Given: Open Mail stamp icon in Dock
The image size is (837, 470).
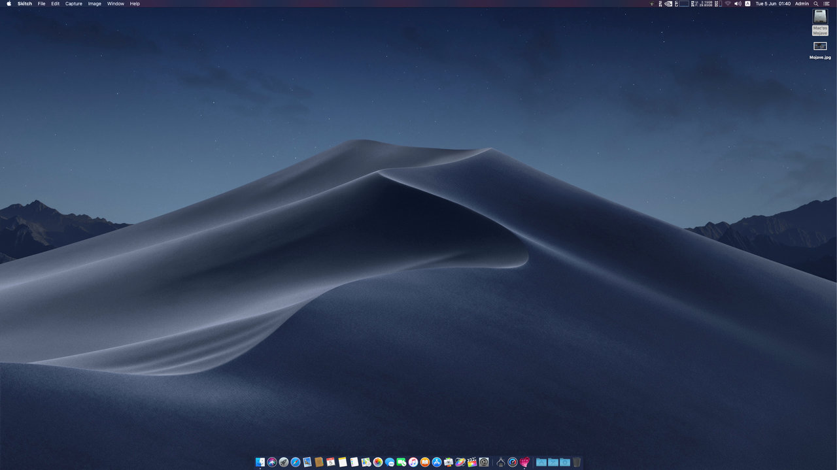Looking at the screenshot, I should 307,462.
